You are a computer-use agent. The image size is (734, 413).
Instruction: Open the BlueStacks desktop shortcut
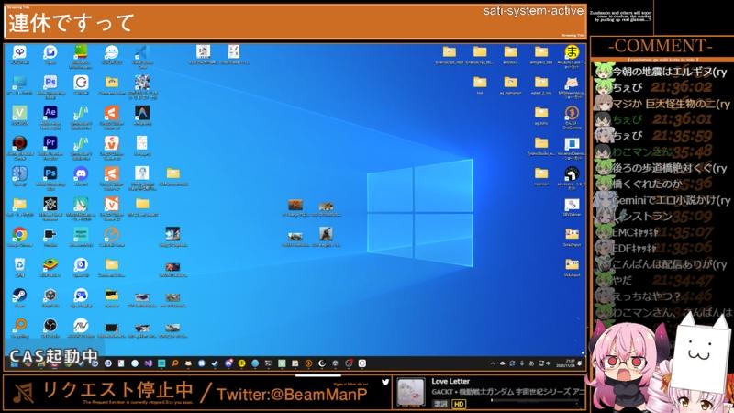point(50,265)
